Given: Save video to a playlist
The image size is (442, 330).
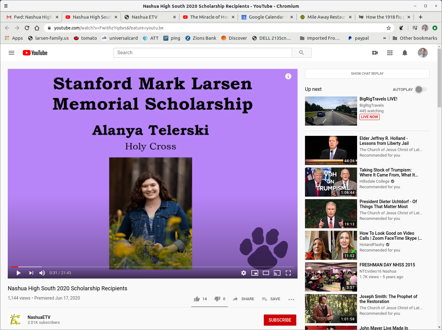Looking at the screenshot, I should pos(271,299).
